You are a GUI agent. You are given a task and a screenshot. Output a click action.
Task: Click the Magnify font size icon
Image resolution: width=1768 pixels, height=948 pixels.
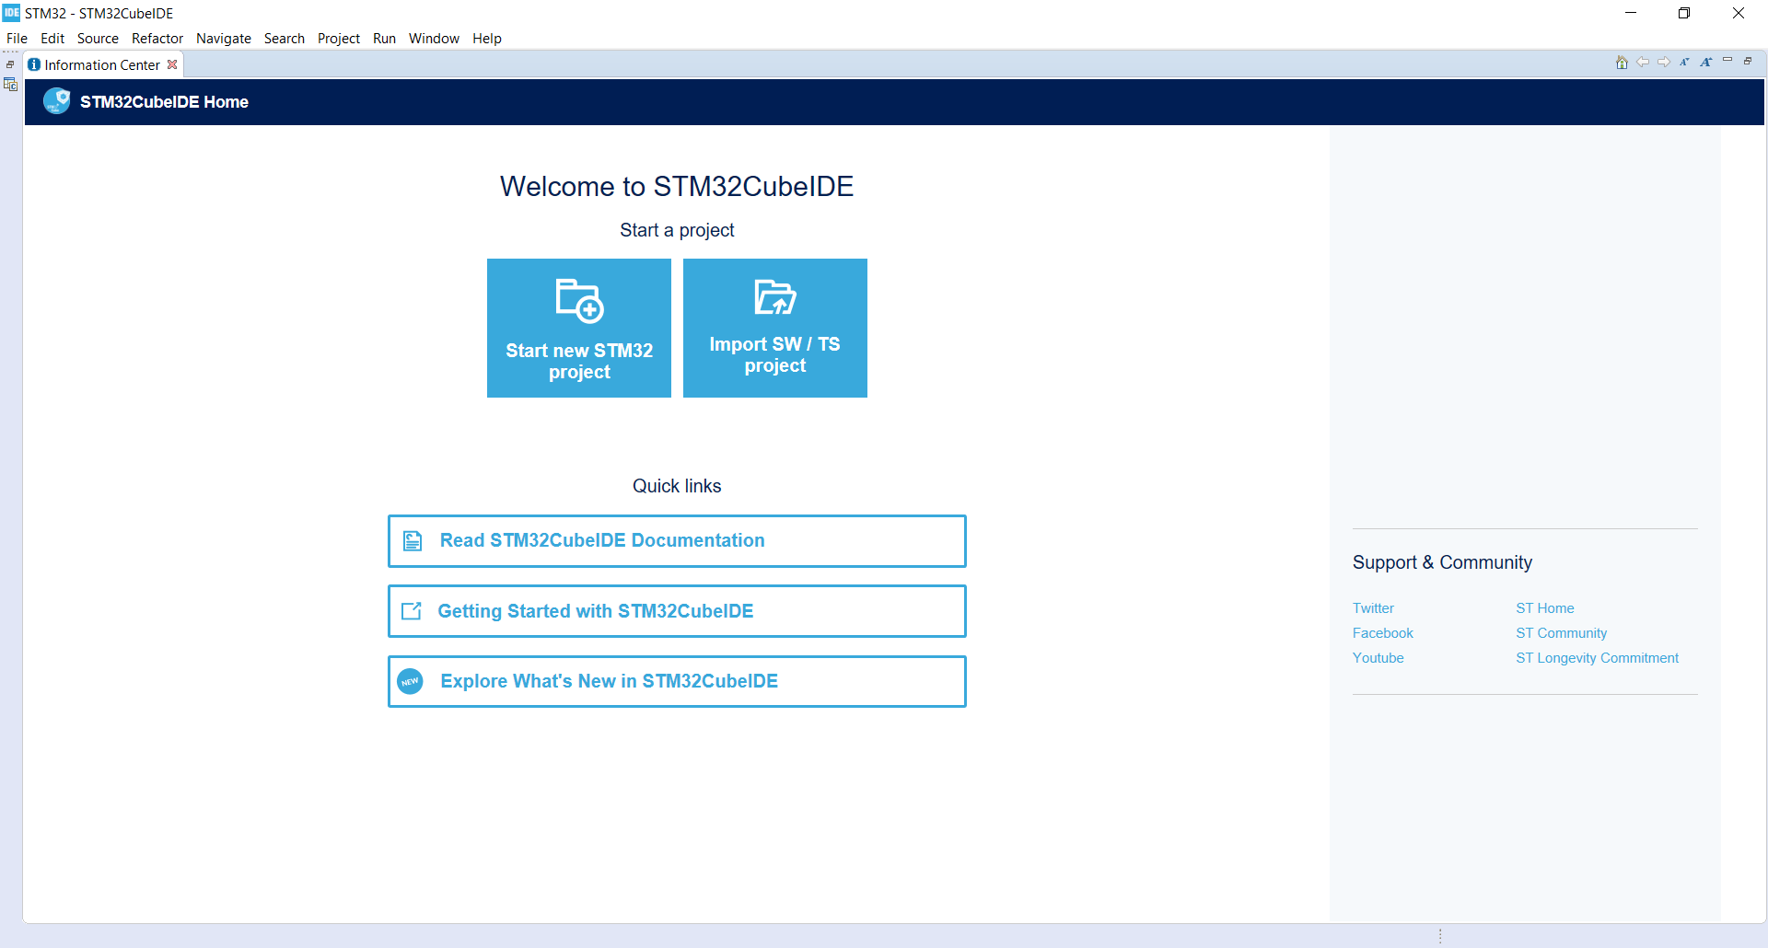[x=1705, y=63]
